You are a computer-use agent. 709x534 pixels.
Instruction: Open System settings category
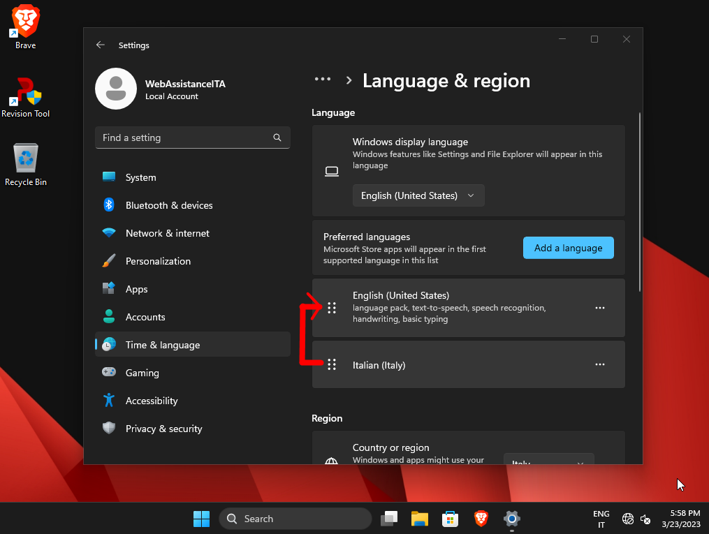[x=193, y=177]
